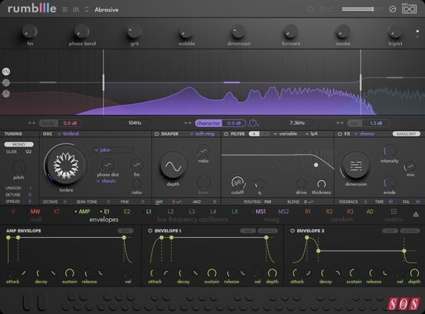Toggle the FX power button
Viewport: 425px width, 314px height.
(340, 134)
